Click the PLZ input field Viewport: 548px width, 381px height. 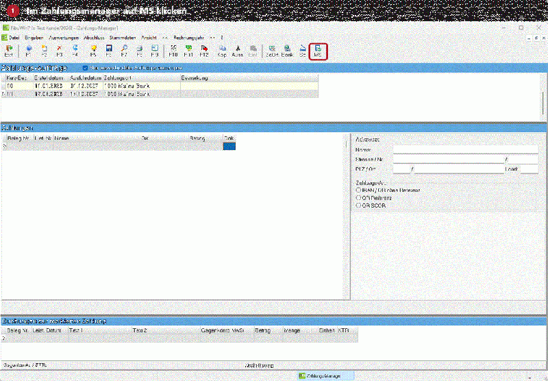point(401,169)
